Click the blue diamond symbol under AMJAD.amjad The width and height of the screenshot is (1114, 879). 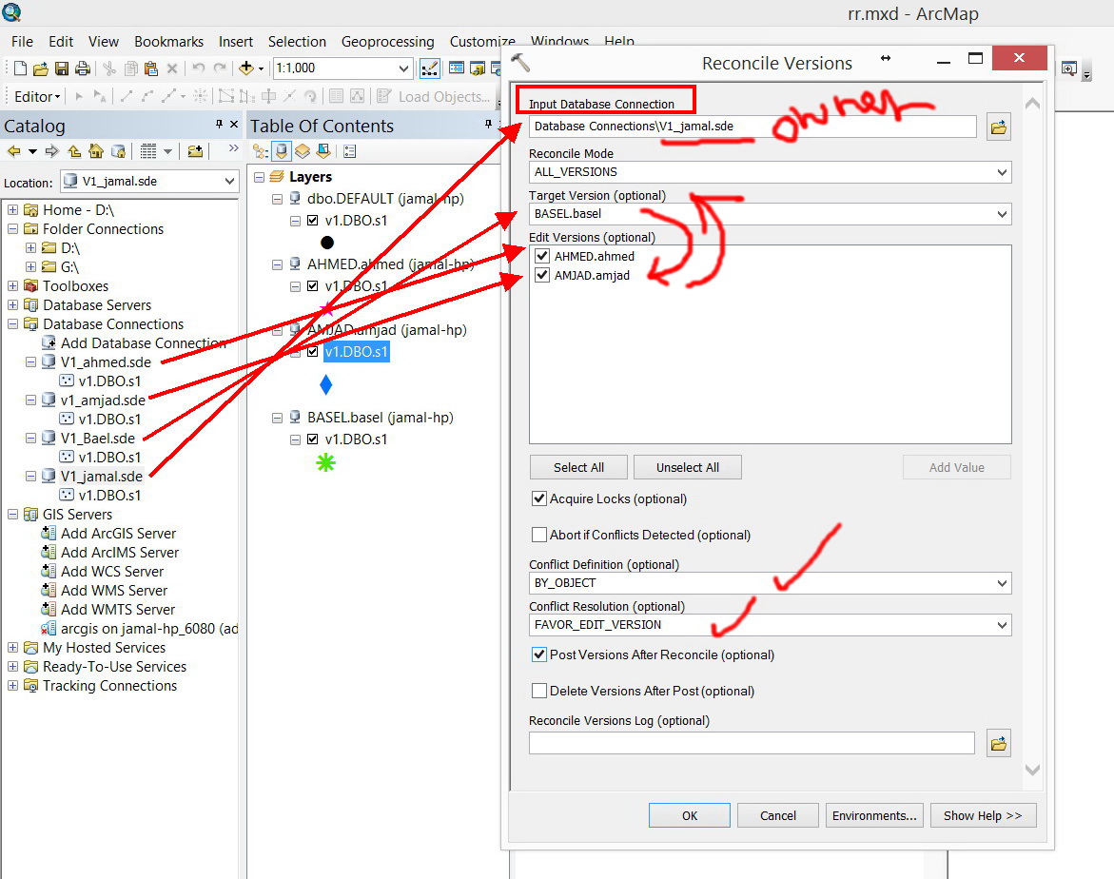tap(326, 385)
